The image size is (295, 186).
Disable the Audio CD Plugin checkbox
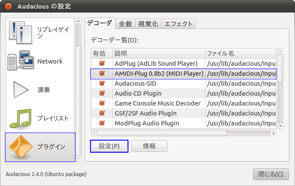pyautogui.click(x=102, y=93)
